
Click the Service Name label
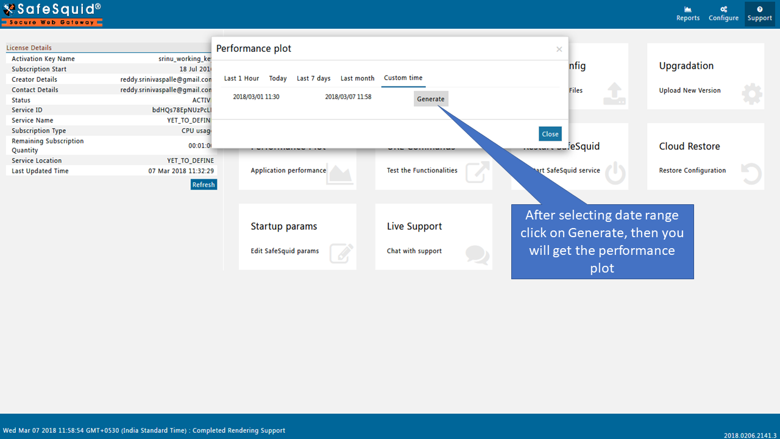tap(32, 121)
